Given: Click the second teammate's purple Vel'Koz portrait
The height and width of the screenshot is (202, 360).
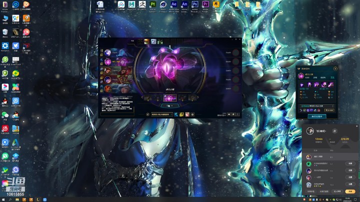Looking at the screenshot, I should click(107, 61).
